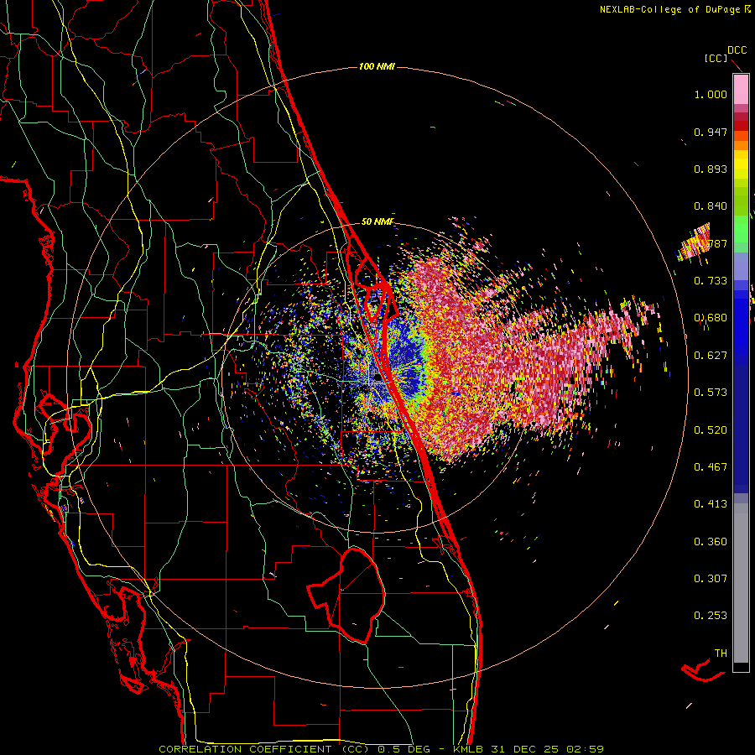Click the pink top segment of the color bar
755x755 pixels.
tap(741, 89)
